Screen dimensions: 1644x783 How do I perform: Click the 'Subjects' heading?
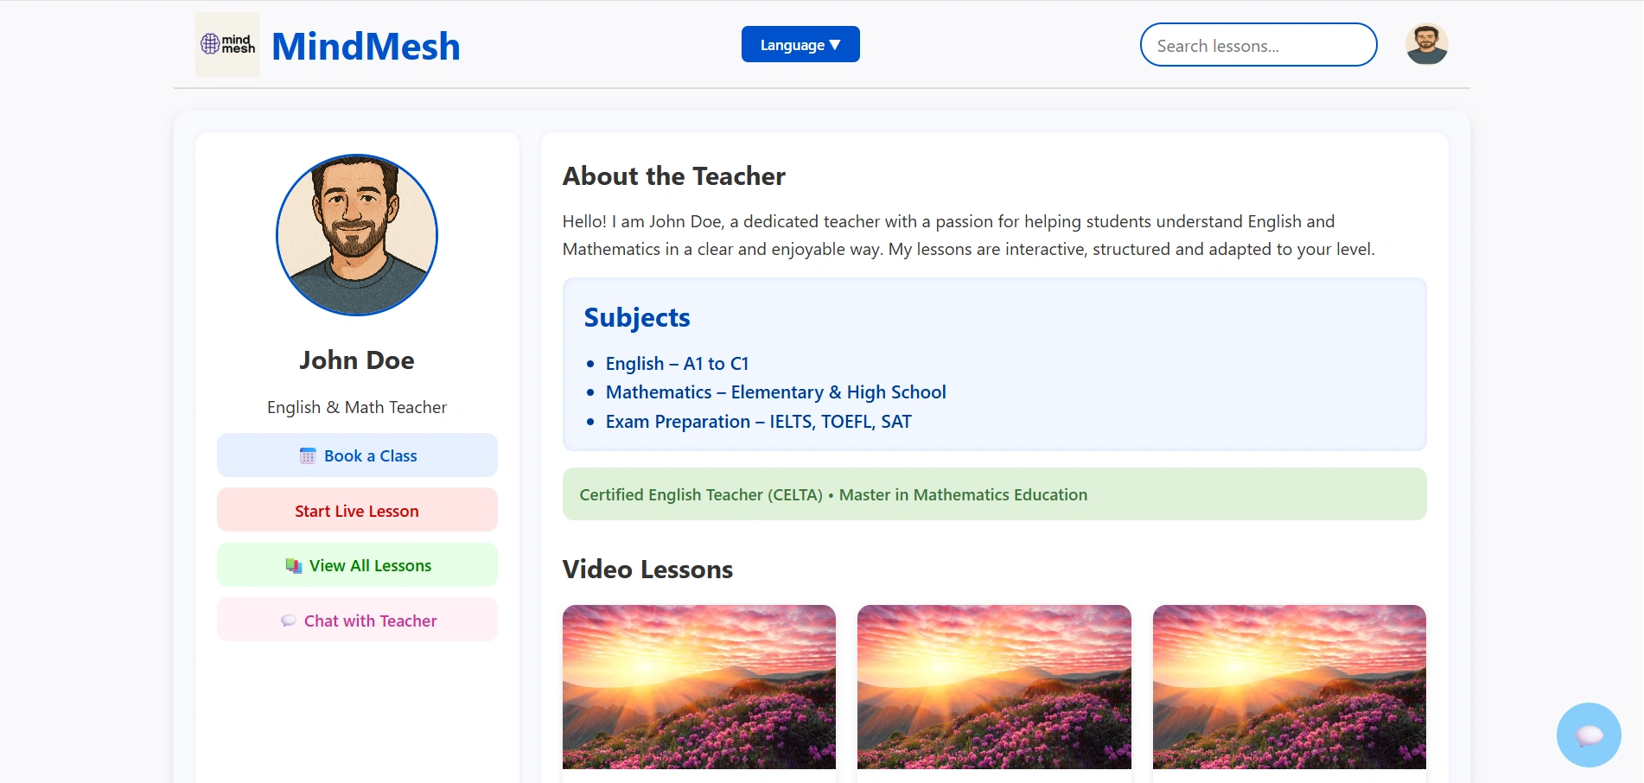(x=637, y=318)
